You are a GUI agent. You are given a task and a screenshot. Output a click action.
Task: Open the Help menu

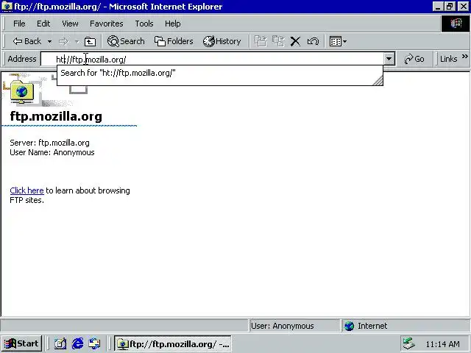(x=172, y=24)
